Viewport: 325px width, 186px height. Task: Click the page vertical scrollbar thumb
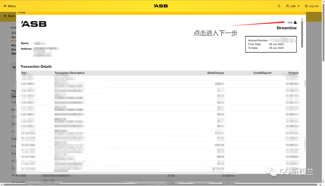tap(323, 32)
